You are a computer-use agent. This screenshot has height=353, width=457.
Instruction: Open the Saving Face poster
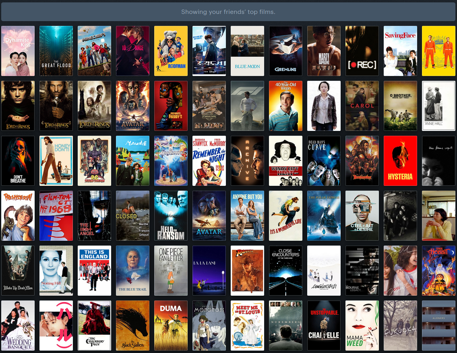[400, 51]
